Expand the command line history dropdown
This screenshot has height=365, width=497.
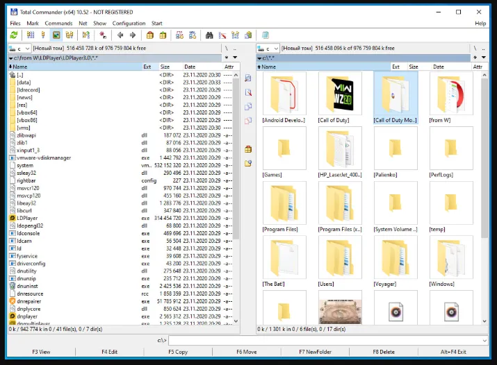pos(484,341)
